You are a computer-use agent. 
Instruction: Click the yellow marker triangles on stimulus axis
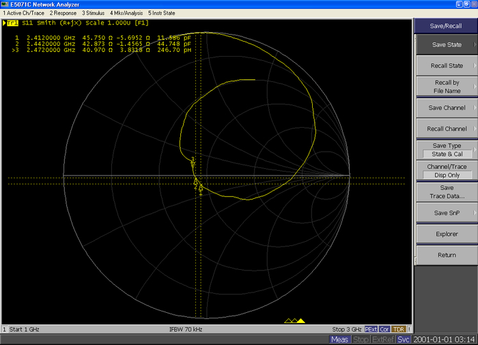point(295,320)
